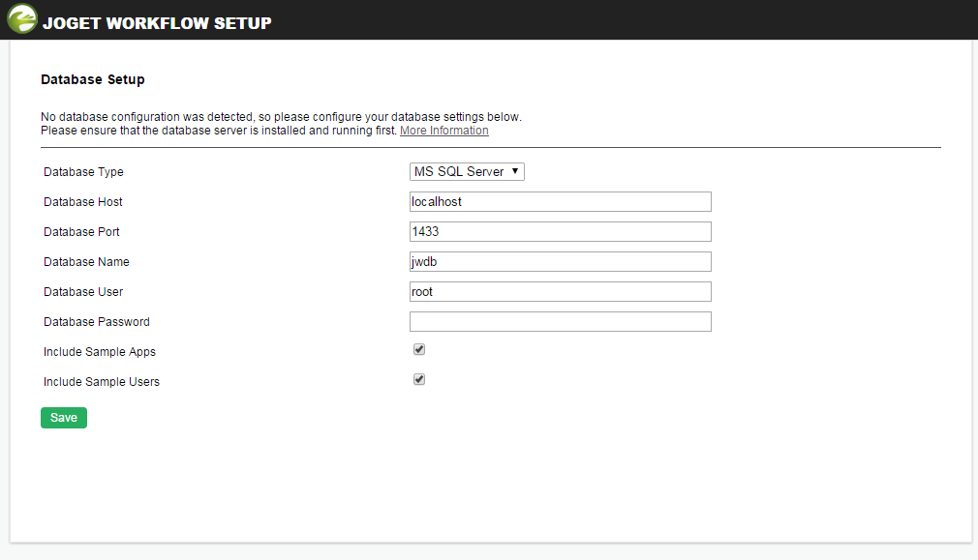The width and height of the screenshot is (978, 560).
Task: Click the Database Host label
Action: point(83,202)
